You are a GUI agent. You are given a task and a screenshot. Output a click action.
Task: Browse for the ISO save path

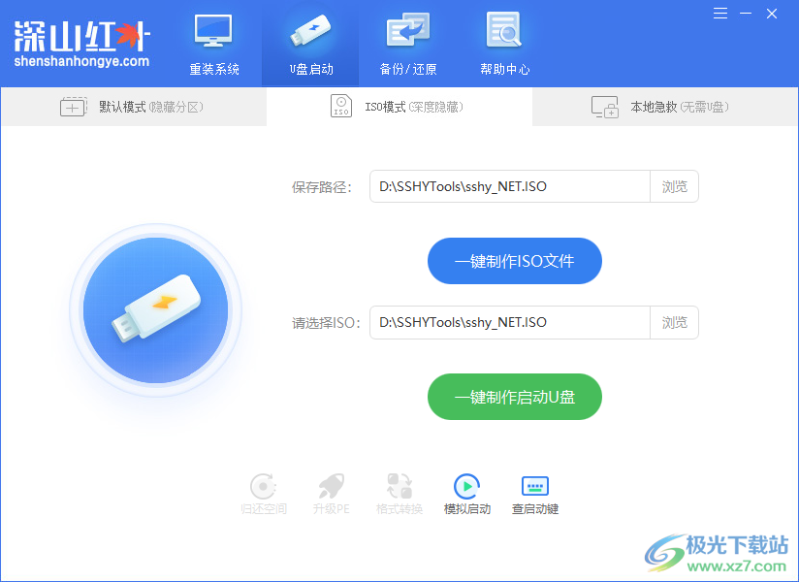[674, 186]
